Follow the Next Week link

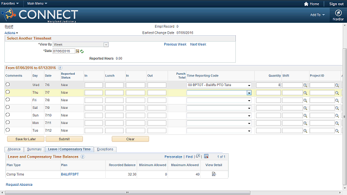pos(198,44)
